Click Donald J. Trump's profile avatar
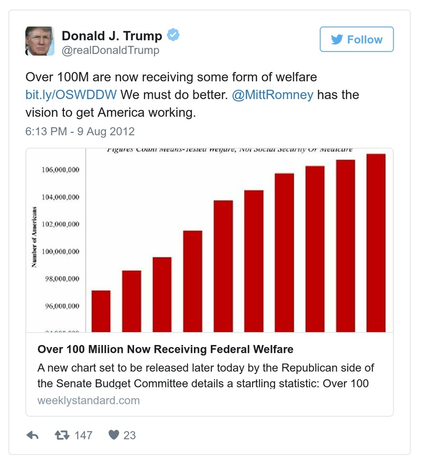 click(39, 41)
